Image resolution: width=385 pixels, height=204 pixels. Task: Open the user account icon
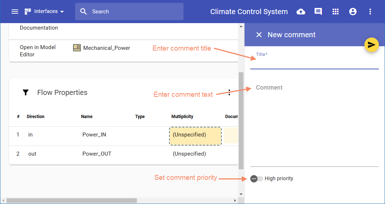[x=353, y=12]
